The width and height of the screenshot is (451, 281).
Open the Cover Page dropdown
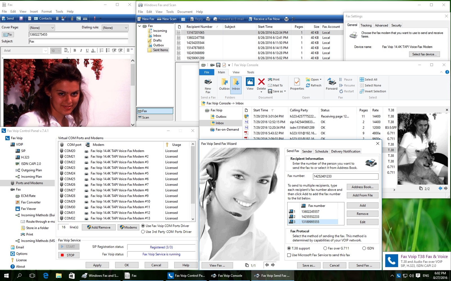[x=42, y=28]
